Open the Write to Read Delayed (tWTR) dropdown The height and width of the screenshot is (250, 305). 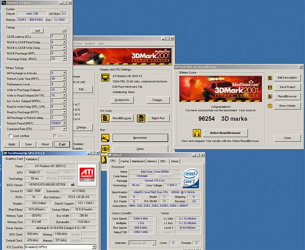click(x=64, y=95)
